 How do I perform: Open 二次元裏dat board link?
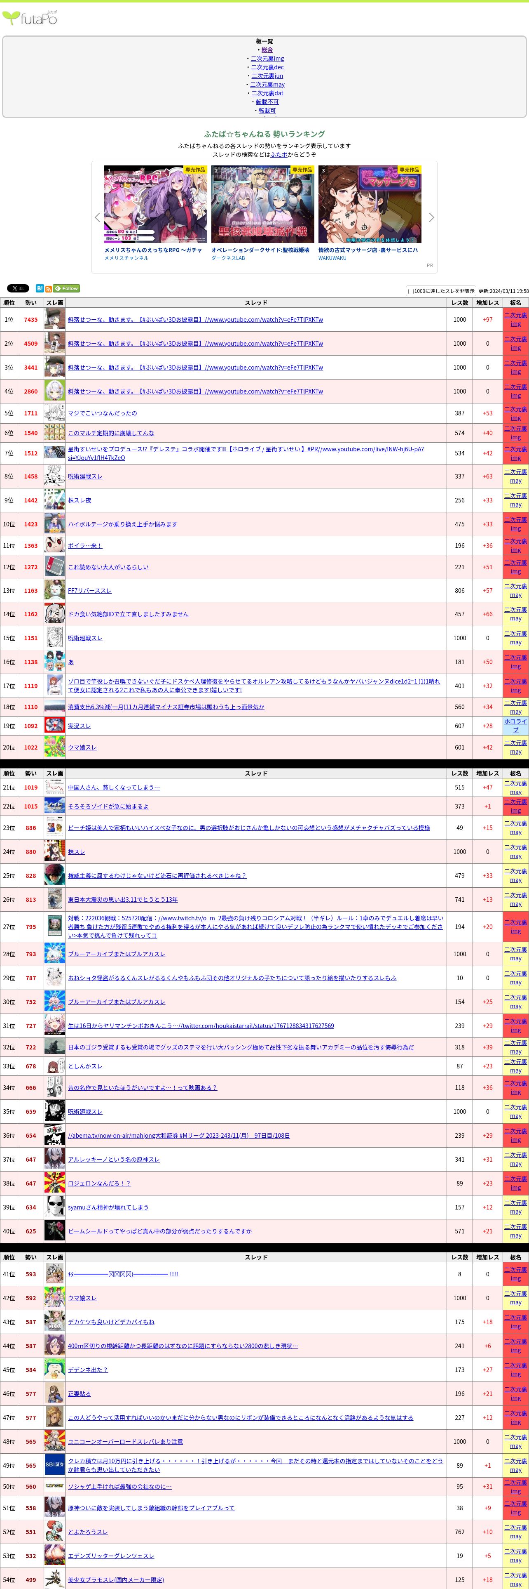click(x=267, y=93)
